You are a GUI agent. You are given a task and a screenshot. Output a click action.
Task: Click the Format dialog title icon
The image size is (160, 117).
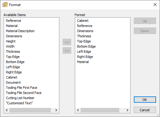coord(5,5)
